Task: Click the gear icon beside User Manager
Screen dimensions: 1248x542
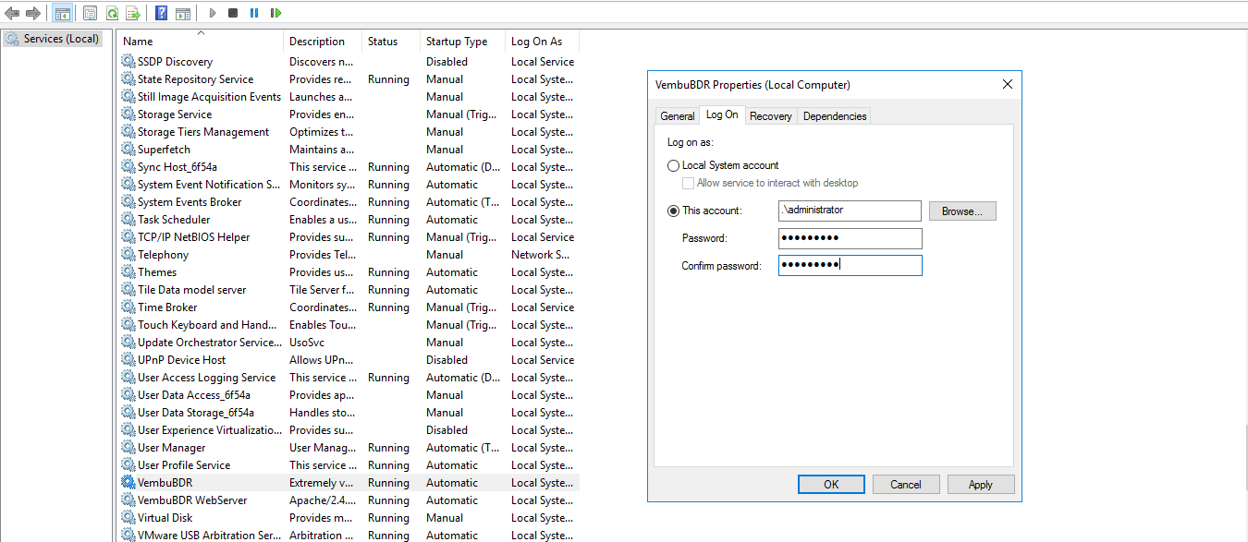Action: click(x=128, y=448)
